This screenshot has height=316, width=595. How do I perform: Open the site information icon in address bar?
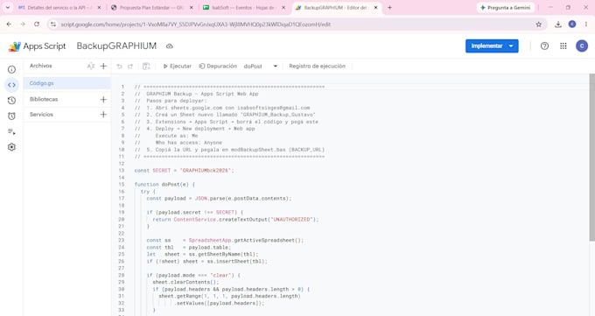53,25
